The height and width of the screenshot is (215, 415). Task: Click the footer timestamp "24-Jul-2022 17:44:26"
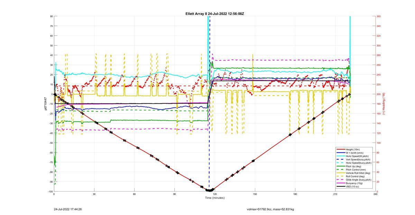pyautogui.click(x=68, y=209)
